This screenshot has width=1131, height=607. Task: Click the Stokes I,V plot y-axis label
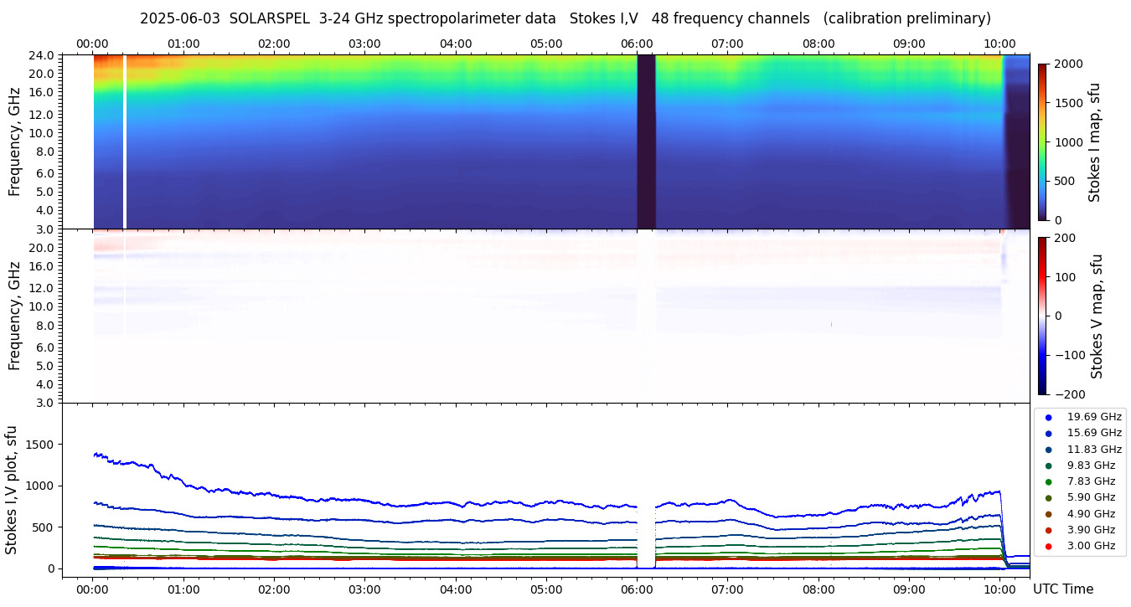[12, 490]
